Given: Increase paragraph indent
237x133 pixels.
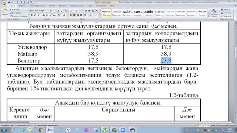Looking at the screenshot, I should [x=89, y=11].
